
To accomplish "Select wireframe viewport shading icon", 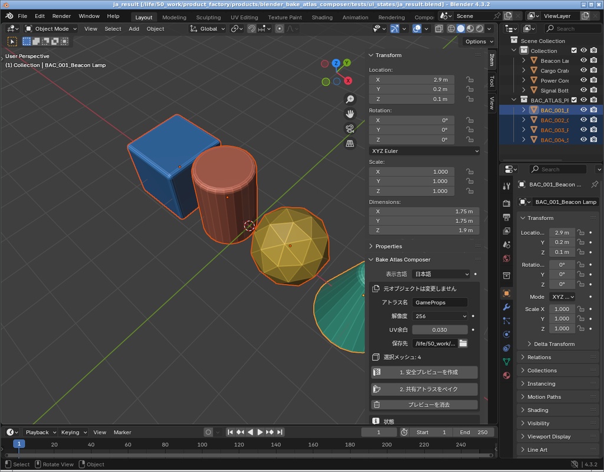I will (x=451, y=28).
